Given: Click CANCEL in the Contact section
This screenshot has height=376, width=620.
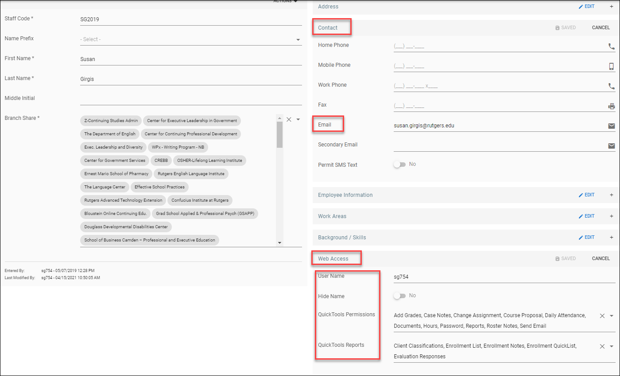Looking at the screenshot, I should (x=601, y=27).
